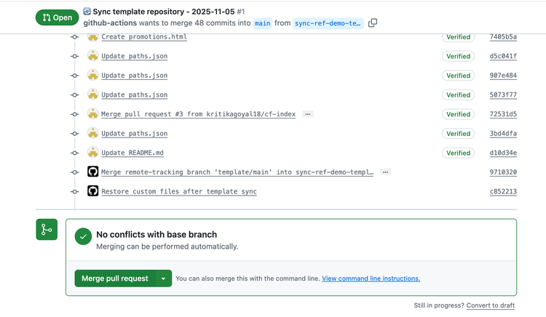Expand Merge remote-tracking branch commit description ellipsis

pyautogui.click(x=385, y=172)
